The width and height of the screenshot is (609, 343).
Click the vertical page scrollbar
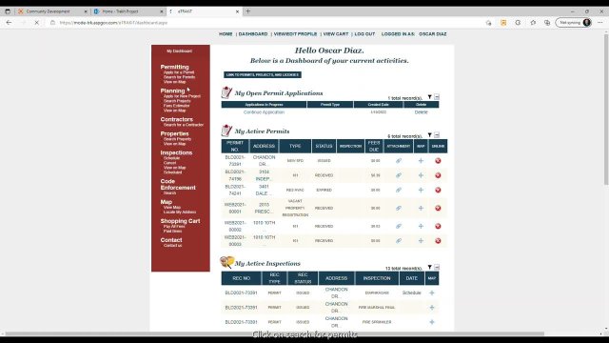606,109
